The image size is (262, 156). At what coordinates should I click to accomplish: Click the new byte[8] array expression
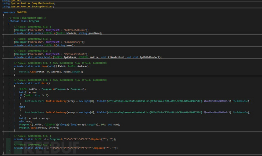87,101
